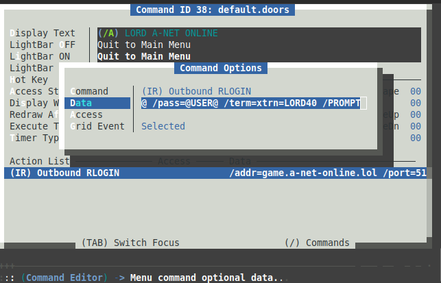The width and height of the screenshot is (441, 283).
Task: Click the LightBar ON value field
Action: click(144, 56)
